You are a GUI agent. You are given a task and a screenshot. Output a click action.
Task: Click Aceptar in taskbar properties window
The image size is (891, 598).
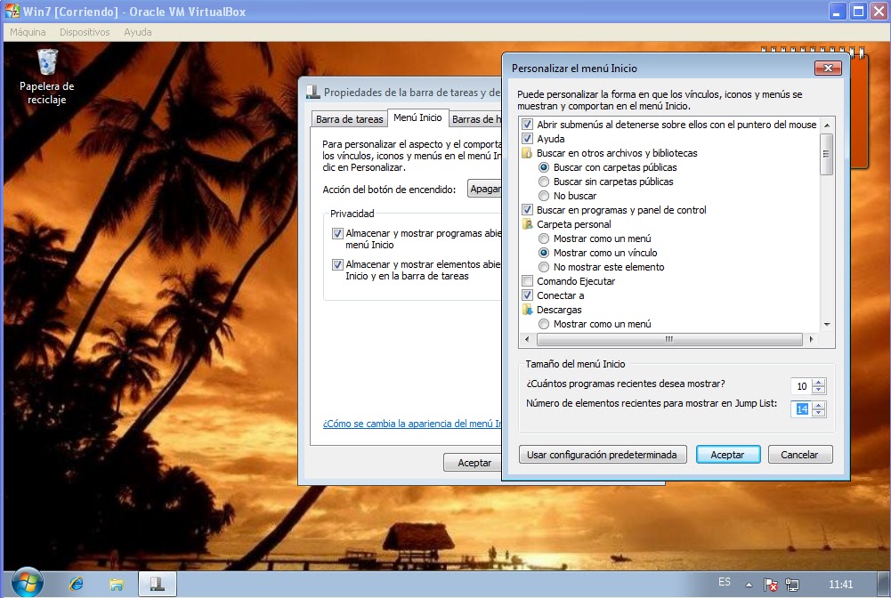click(473, 462)
